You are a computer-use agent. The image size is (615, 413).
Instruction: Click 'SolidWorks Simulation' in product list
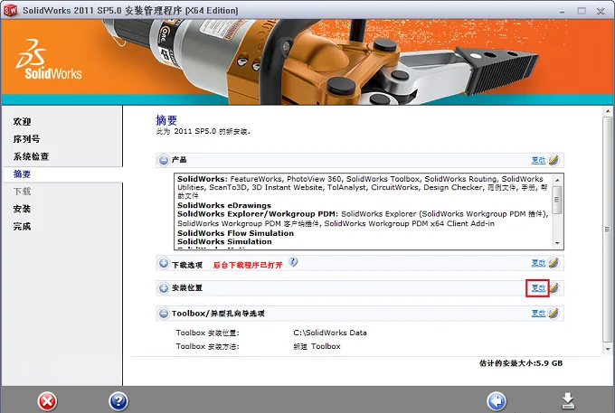[224, 242]
